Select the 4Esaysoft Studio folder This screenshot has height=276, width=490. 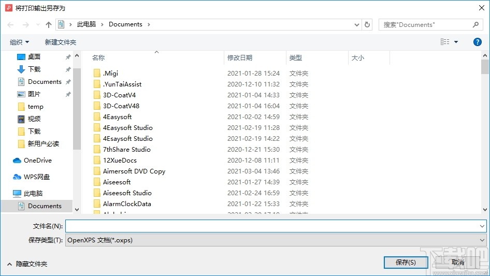pos(128,139)
